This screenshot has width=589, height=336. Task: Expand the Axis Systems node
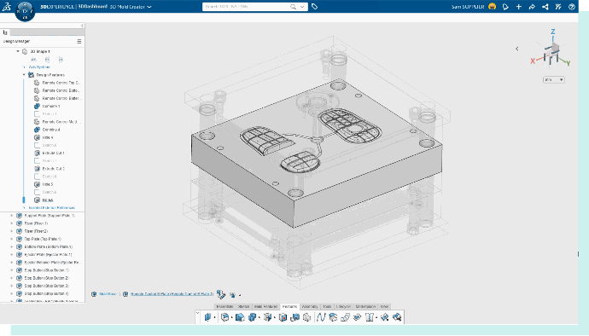[x=25, y=67]
